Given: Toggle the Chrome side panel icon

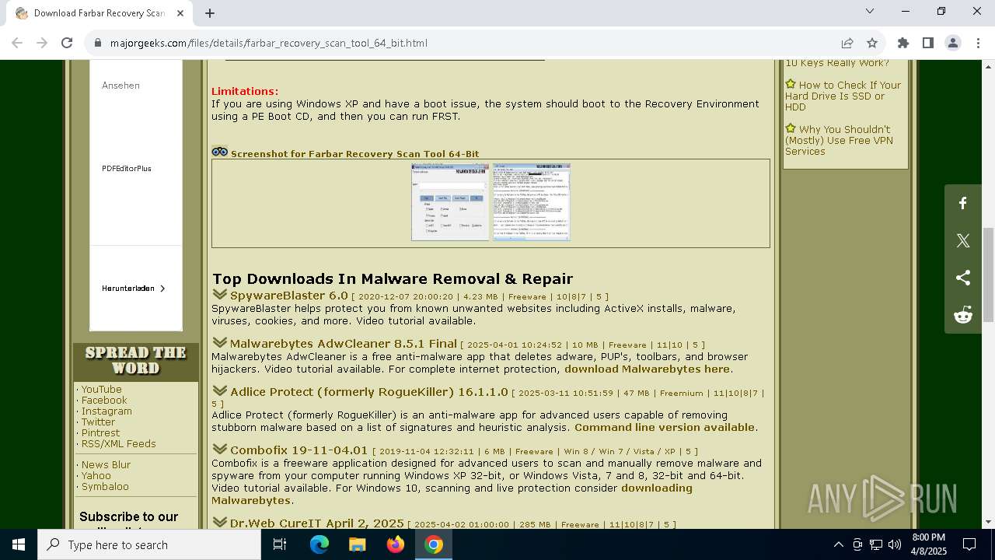Looking at the screenshot, I should pos(928,43).
